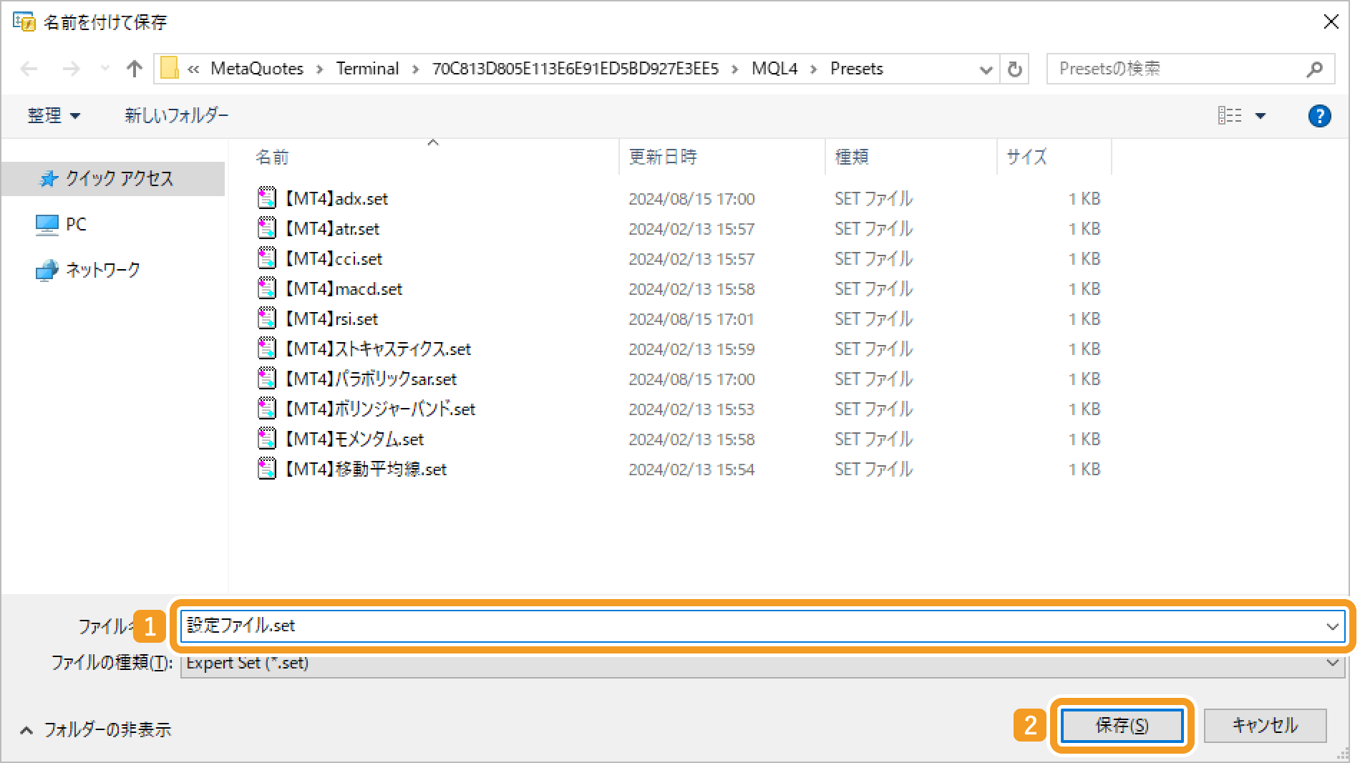Click the 保存(S) button
This screenshot has height=763, width=1360.
click(x=1122, y=726)
